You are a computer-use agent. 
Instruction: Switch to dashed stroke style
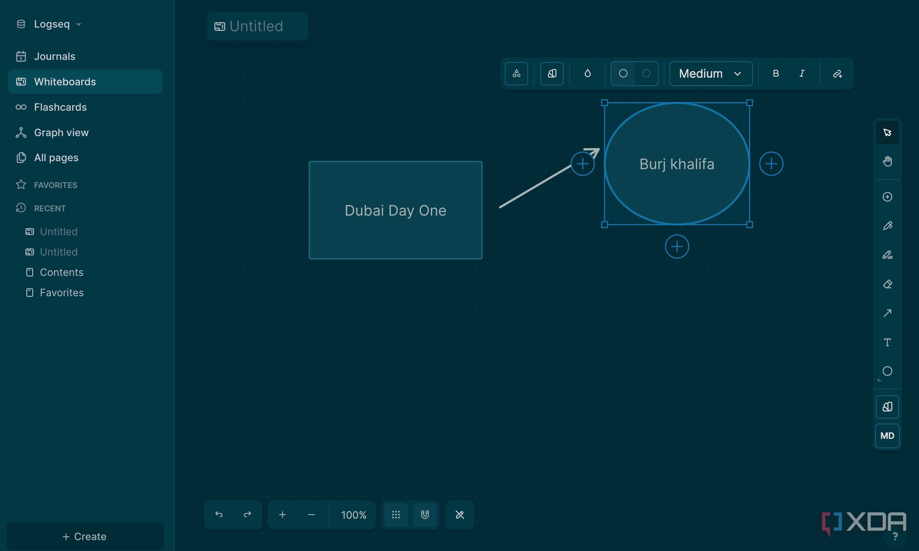click(646, 74)
